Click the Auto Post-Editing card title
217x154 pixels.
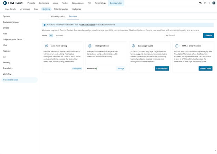click(x=59, y=46)
